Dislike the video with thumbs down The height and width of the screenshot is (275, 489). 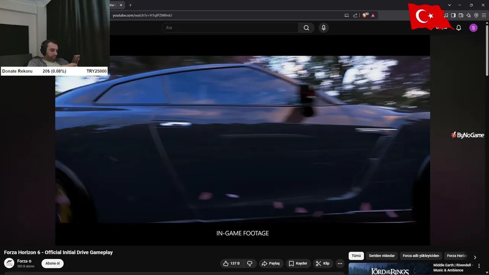pos(250,264)
